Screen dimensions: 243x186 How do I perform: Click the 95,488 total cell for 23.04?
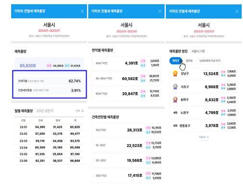(75, 147)
